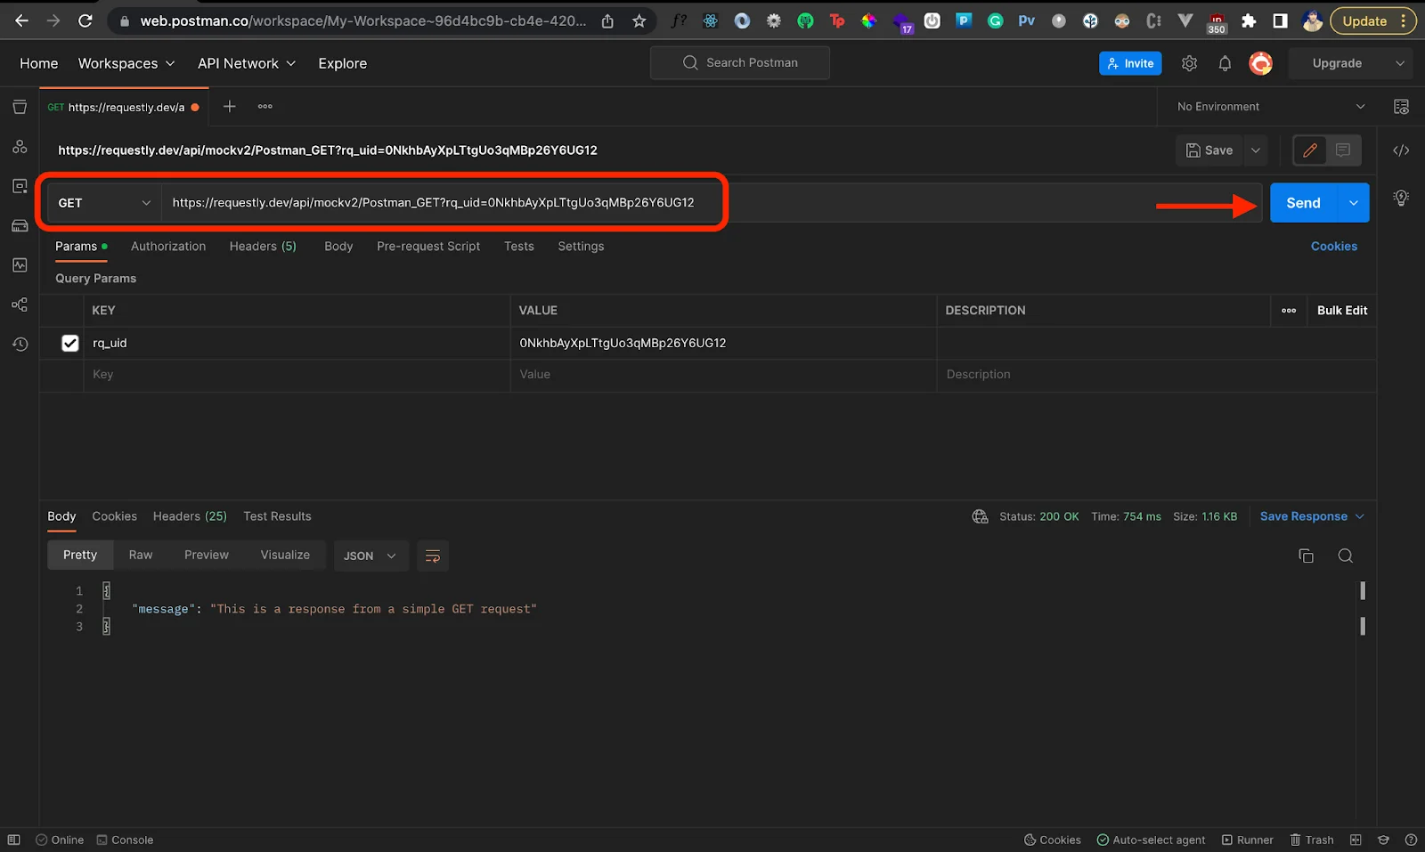Open the Pre-request Script tab
1425x852 pixels.
tap(428, 247)
